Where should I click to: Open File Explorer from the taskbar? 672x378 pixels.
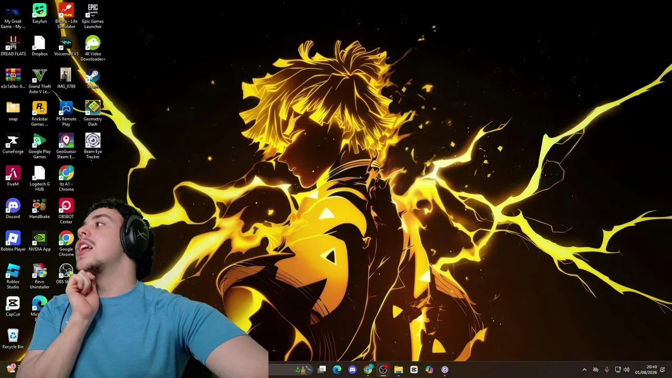point(398,370)
